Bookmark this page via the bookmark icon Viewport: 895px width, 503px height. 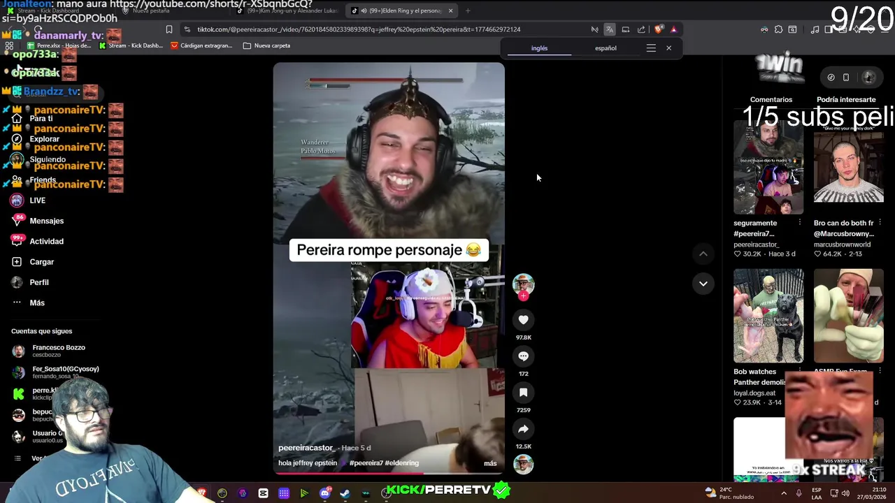click(x=169, y=29)
